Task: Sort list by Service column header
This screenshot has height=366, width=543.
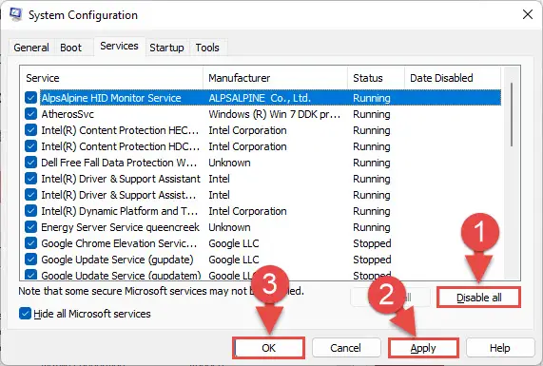Action: click(x=111, y=78)
